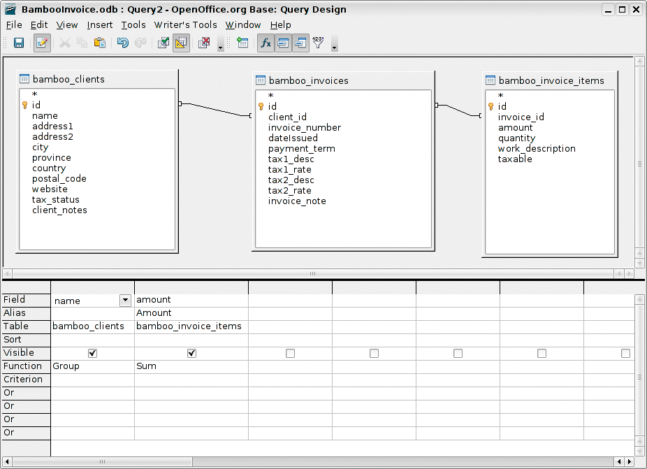The height and width of the screenshot is (469, 647).
Task: Click the Cut scissors icon
Action: 65,43
